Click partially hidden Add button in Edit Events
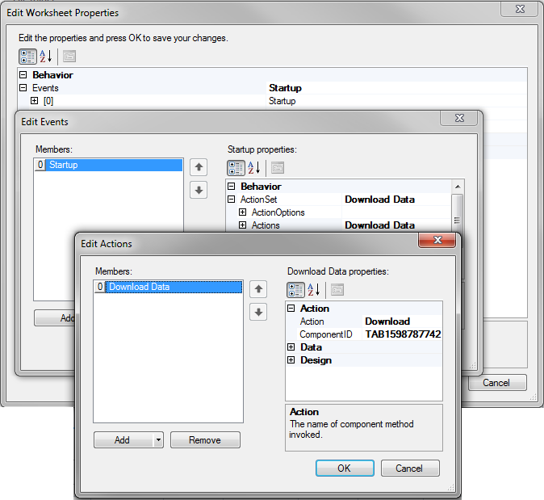544x500 pixels. 55,317
